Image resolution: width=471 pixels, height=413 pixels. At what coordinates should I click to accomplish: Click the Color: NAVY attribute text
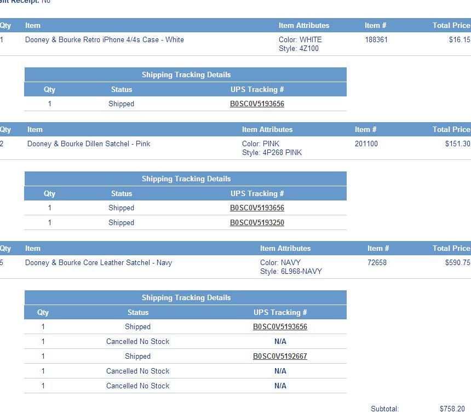[x=280, y=263]
